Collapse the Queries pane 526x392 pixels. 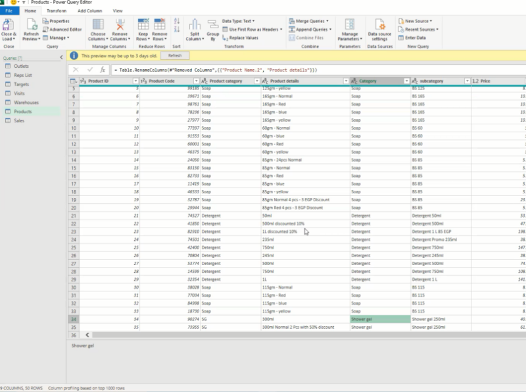pos(61,58)
